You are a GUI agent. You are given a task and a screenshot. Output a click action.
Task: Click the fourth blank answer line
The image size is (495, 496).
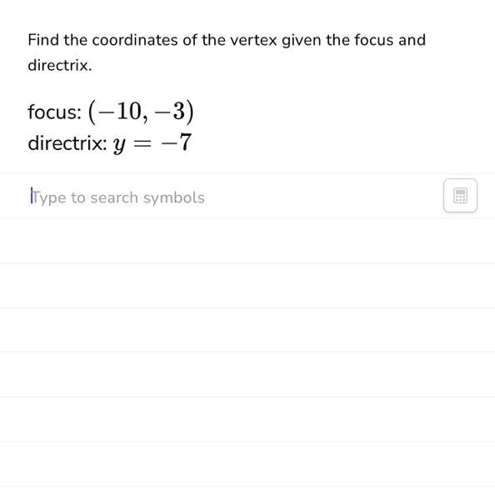coord(247,374)
